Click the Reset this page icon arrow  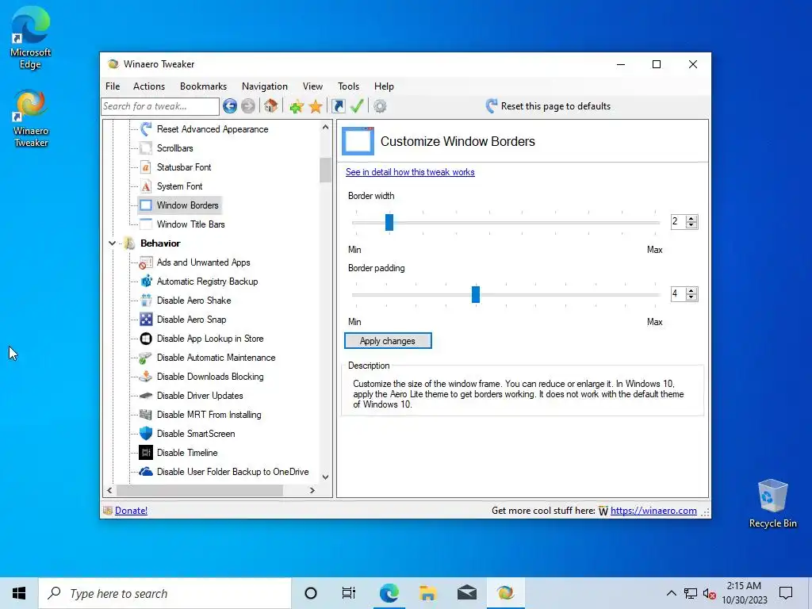(491, 106)
